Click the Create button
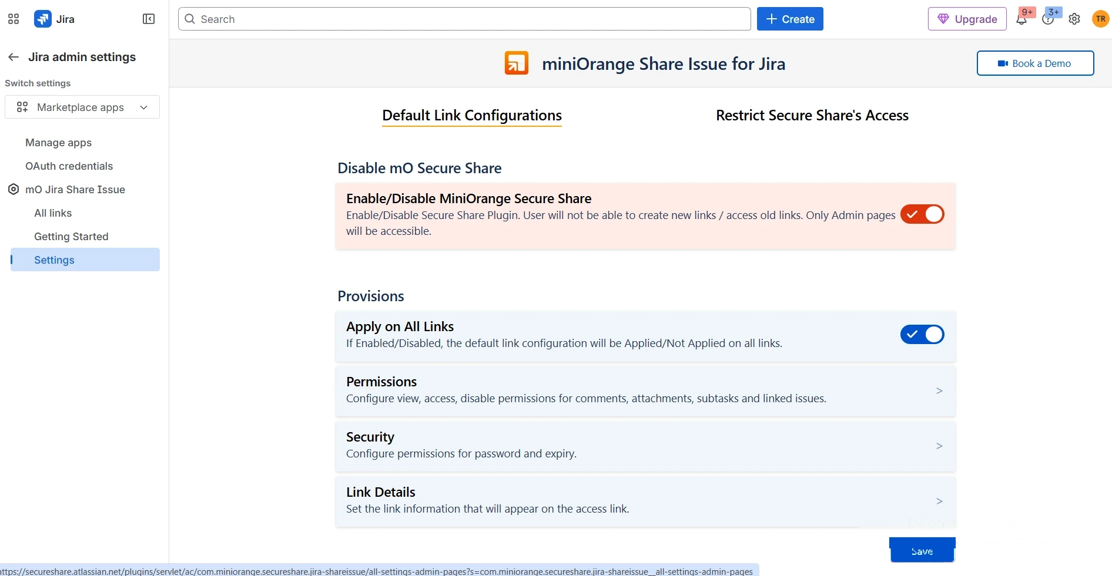Viewport: 1112px width, 576px height. (x=790, y=19)
